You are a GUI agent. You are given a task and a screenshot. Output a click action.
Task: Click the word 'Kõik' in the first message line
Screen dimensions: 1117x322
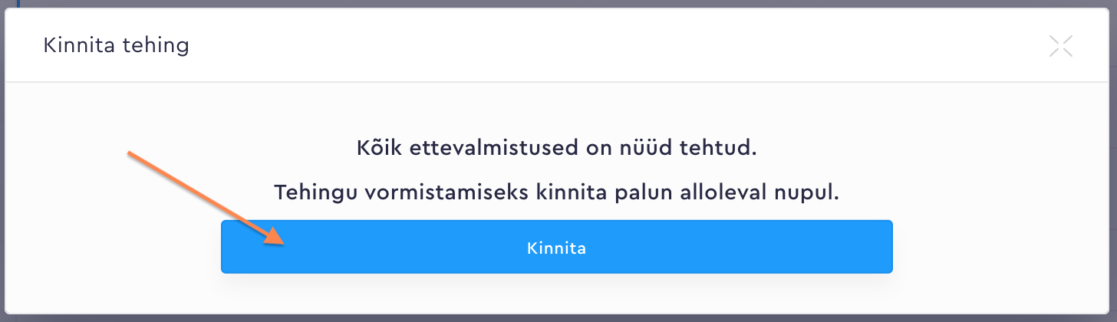376,148
